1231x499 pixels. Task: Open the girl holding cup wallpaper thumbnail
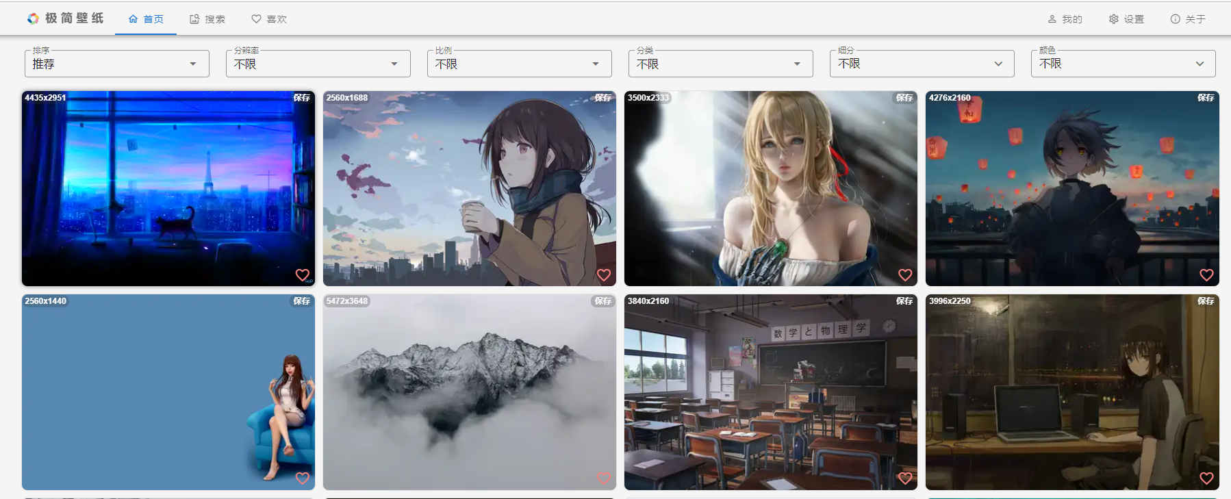click(x=470, y=188)
